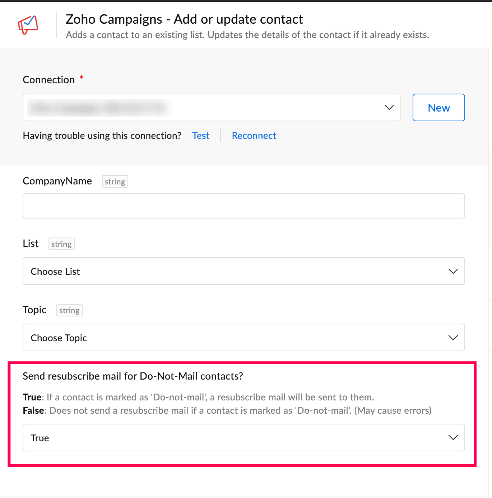Click the Test connection link

(201, 136)
